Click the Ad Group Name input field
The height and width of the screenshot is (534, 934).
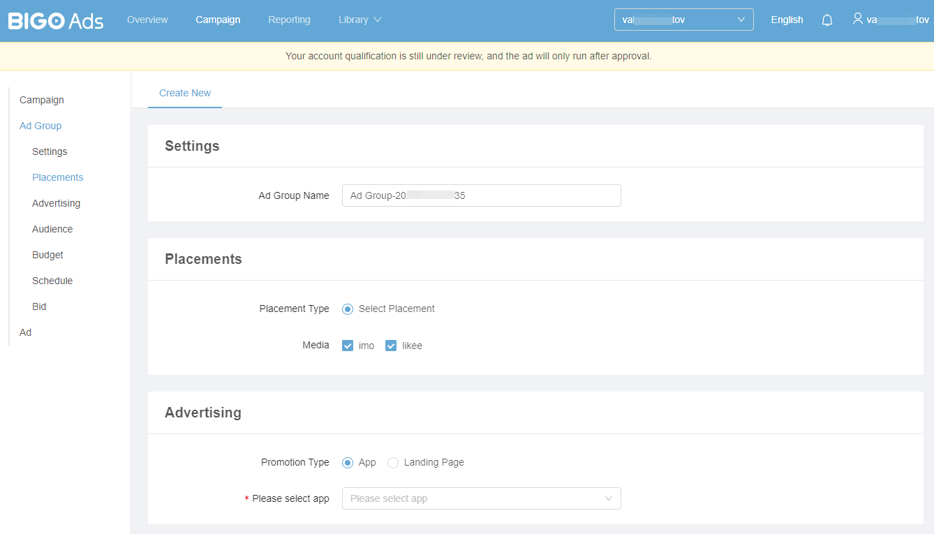(481, 195)
